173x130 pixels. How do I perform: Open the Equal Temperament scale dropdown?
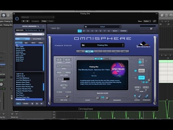pos(64,66)
